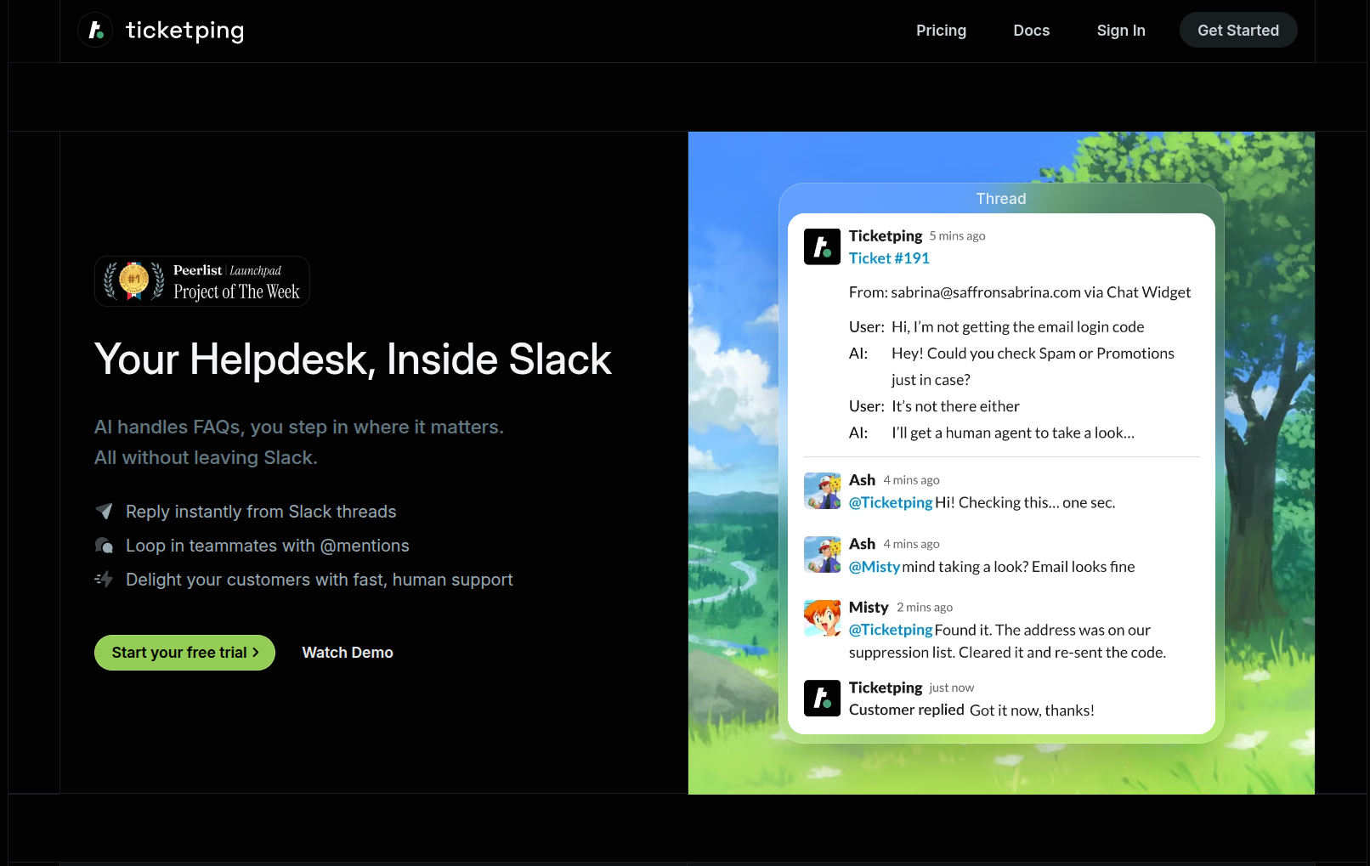Click the ticketping logo icon in header

pyautogui.click(x=95, y=31)
